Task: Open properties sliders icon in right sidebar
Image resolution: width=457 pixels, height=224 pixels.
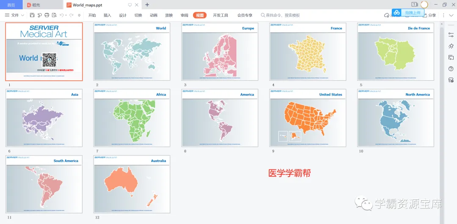Action: (x=451, y=35)
